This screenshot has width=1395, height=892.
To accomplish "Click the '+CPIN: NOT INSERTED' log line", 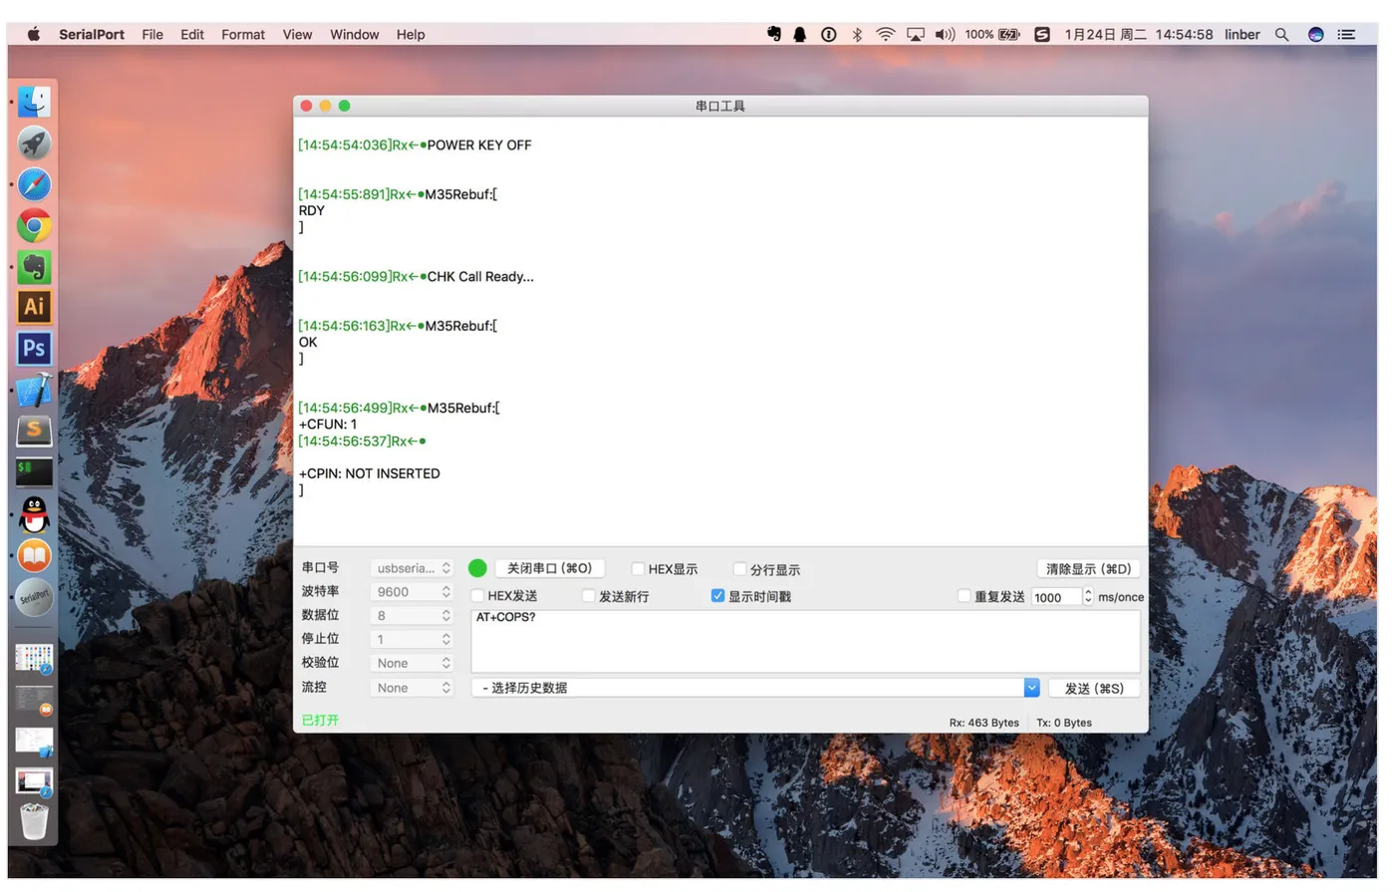I will pyautogui.click(x=370, y=473).
